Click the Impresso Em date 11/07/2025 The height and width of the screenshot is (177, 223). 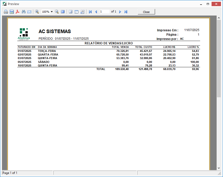coord(192,30)
